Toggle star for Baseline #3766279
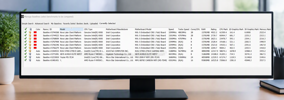 30,48
